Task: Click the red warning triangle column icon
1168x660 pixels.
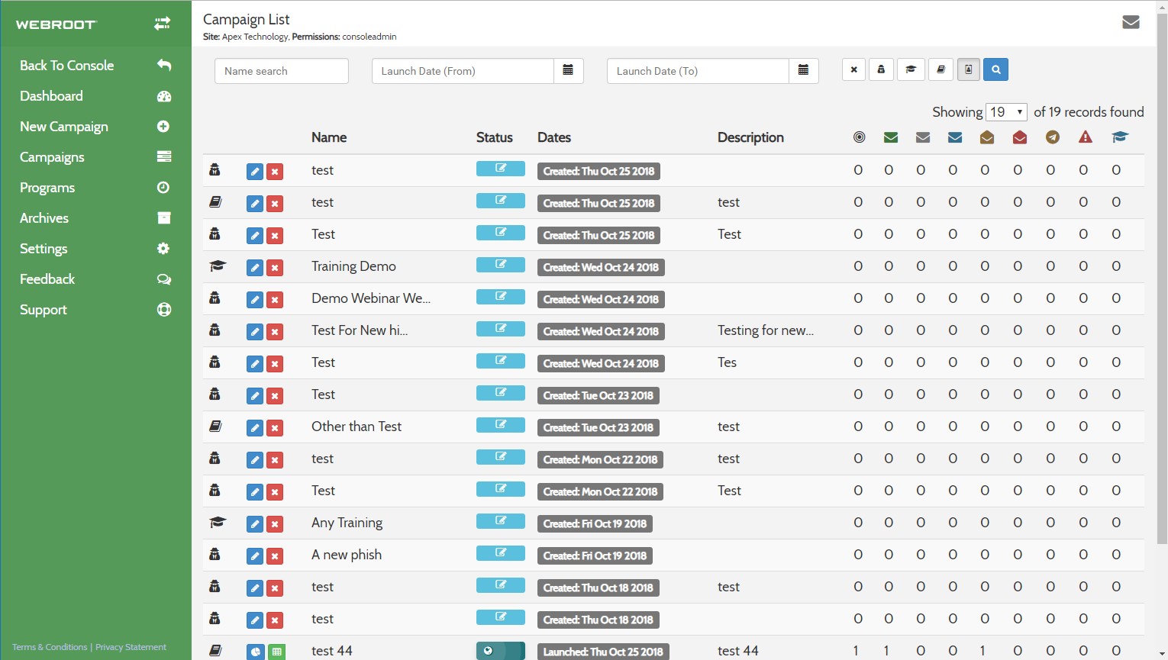Action: point(1086,137)
